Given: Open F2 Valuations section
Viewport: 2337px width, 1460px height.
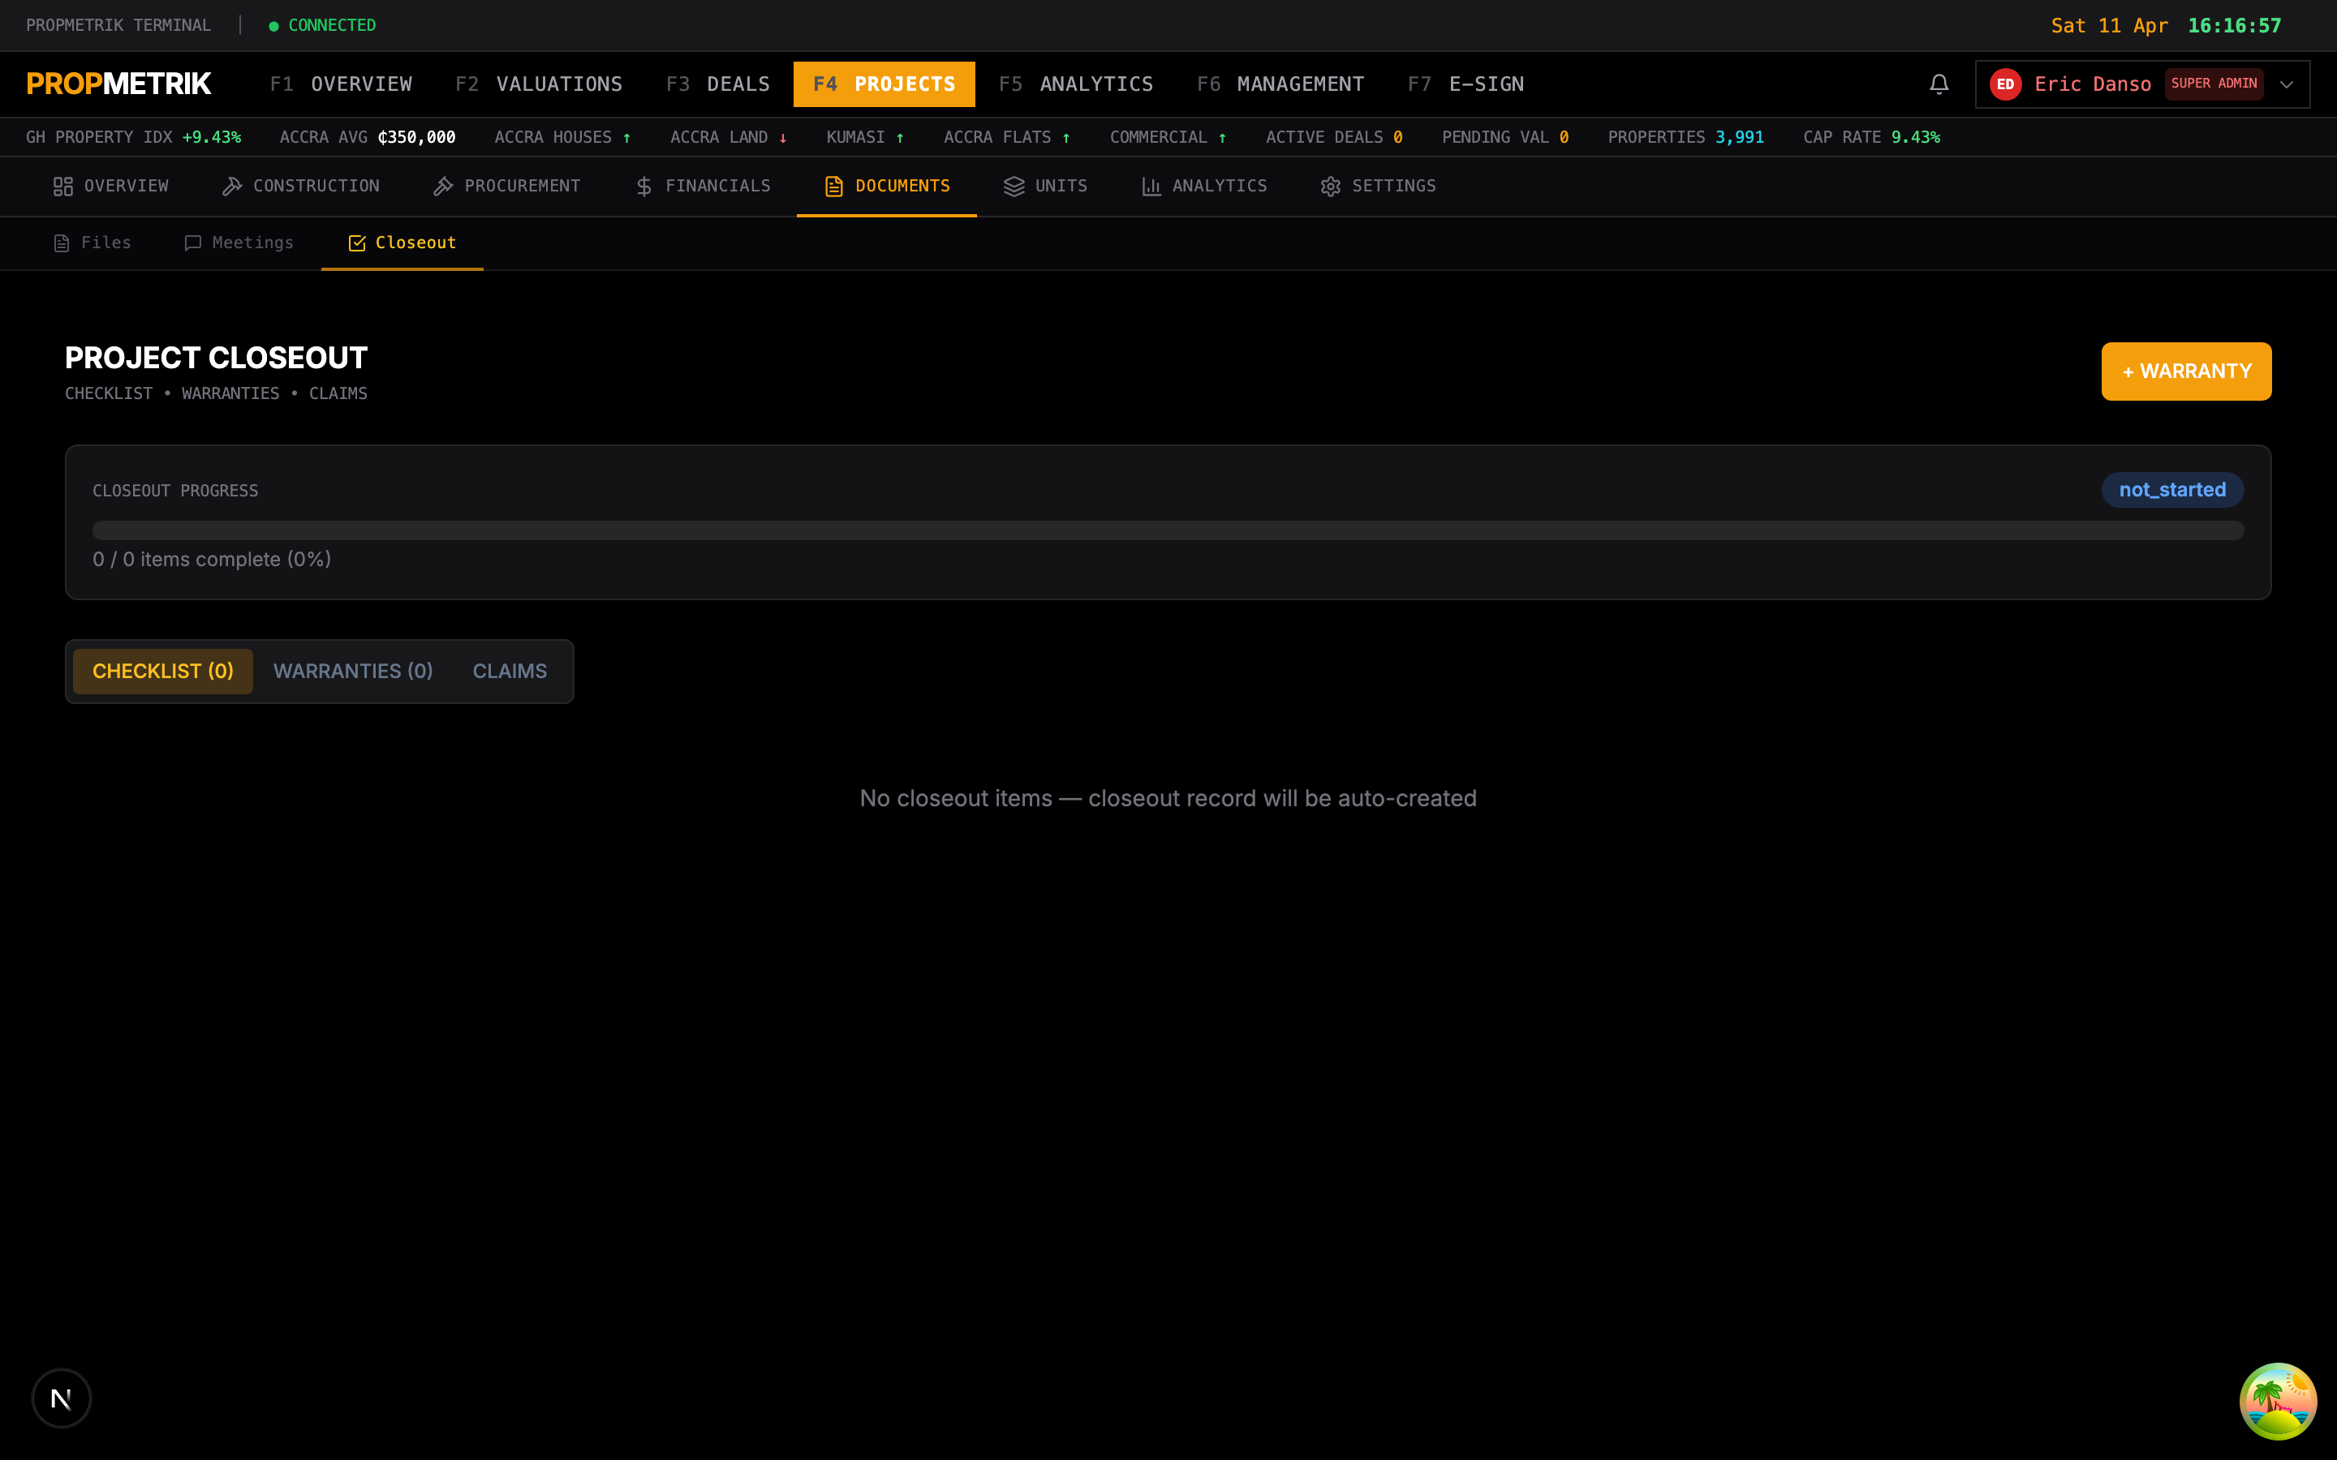Looking at the screenshot, I should [539, 84].
